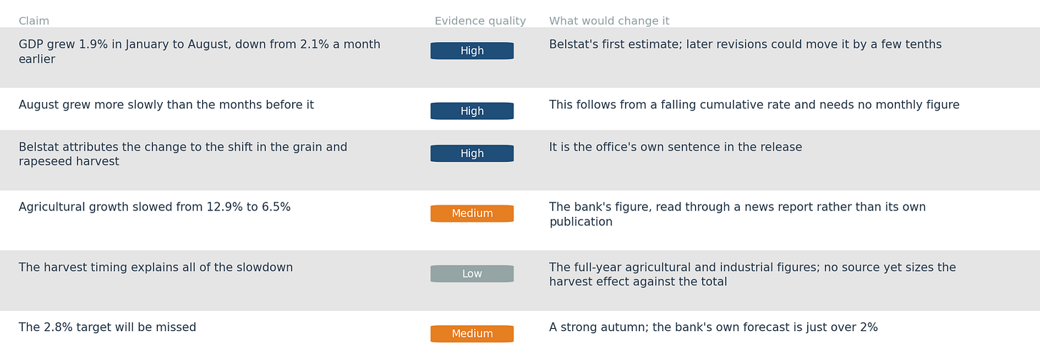
Task: Click the strong autumn forecast note
Action: tap(714, 327)
